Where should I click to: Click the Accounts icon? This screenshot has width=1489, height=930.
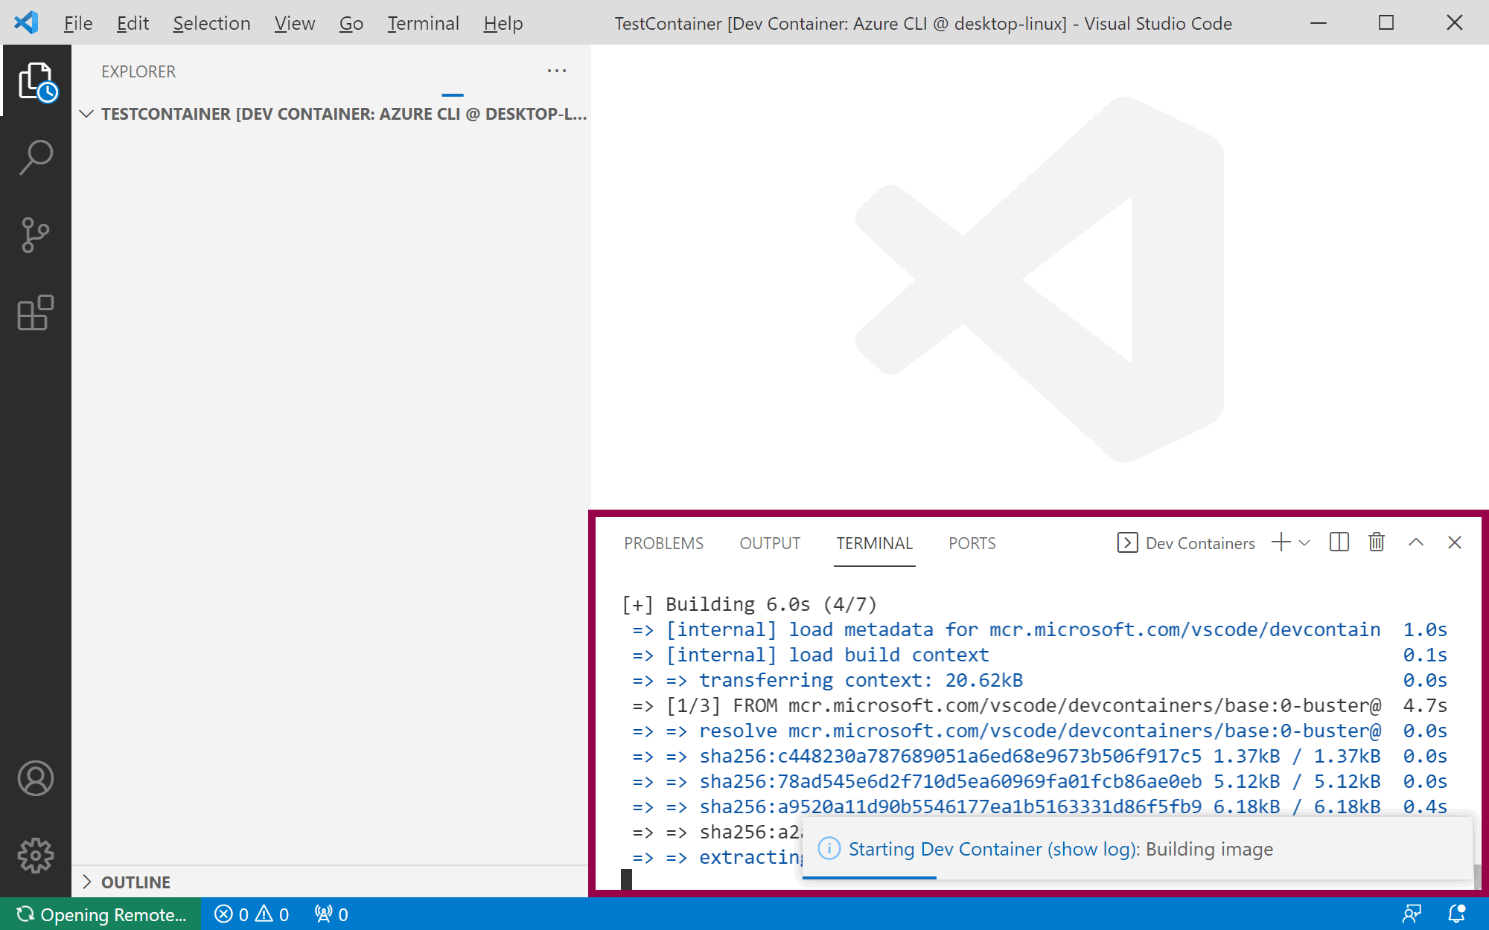click(x=36, y=778)
